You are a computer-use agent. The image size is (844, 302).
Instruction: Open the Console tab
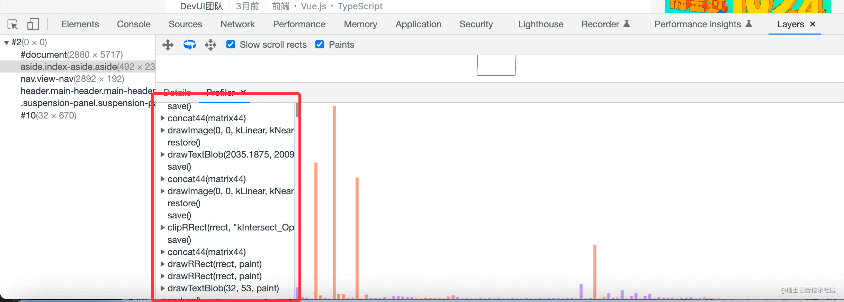[134, 24]
